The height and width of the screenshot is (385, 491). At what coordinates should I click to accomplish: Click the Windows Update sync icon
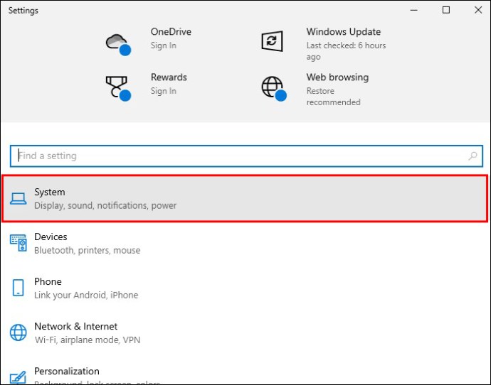click(273, 40)
